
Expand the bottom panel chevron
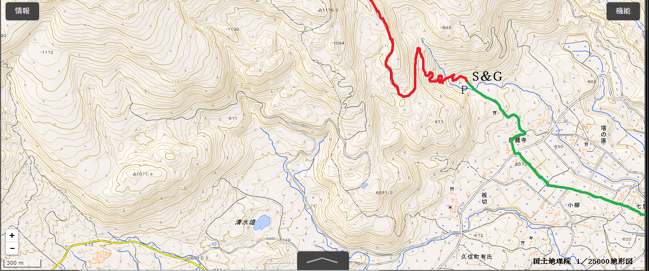coord(323,261)
